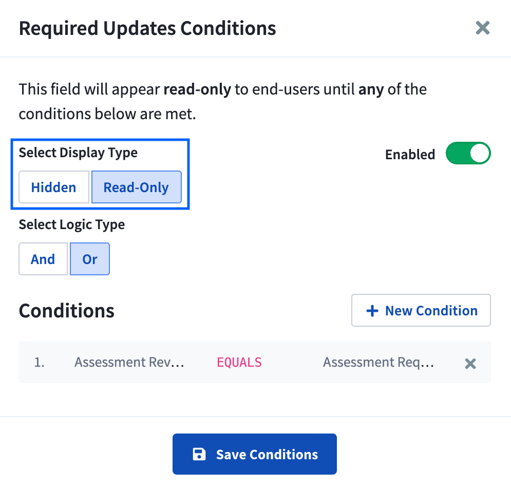Click the save disk icon on Save Conditions

(198, 454)
